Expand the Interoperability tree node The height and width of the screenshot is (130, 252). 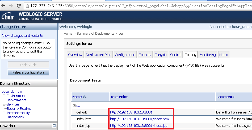pos(4,113)
